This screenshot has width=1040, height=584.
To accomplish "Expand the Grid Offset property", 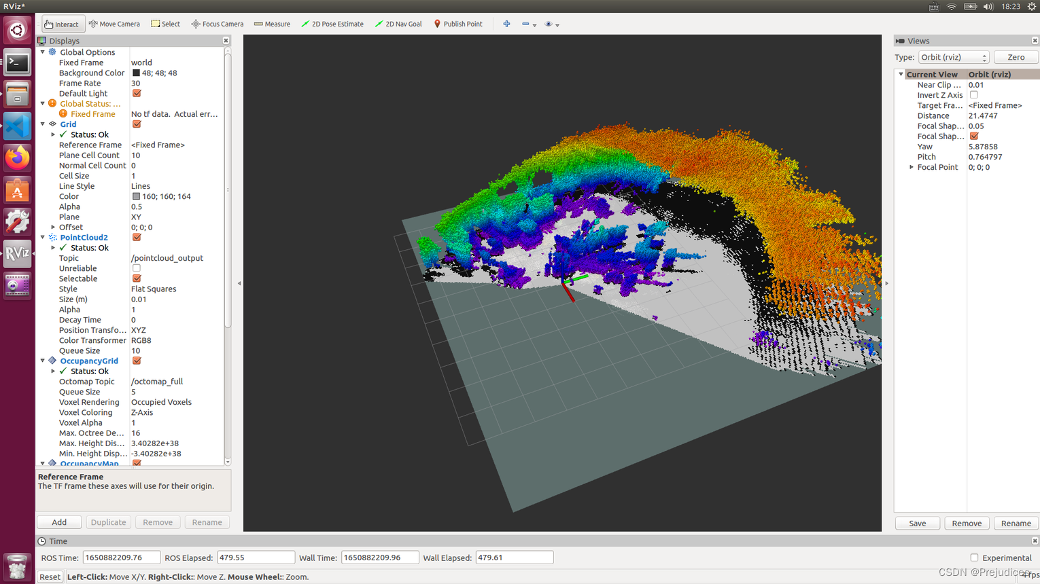I will 53,227.
